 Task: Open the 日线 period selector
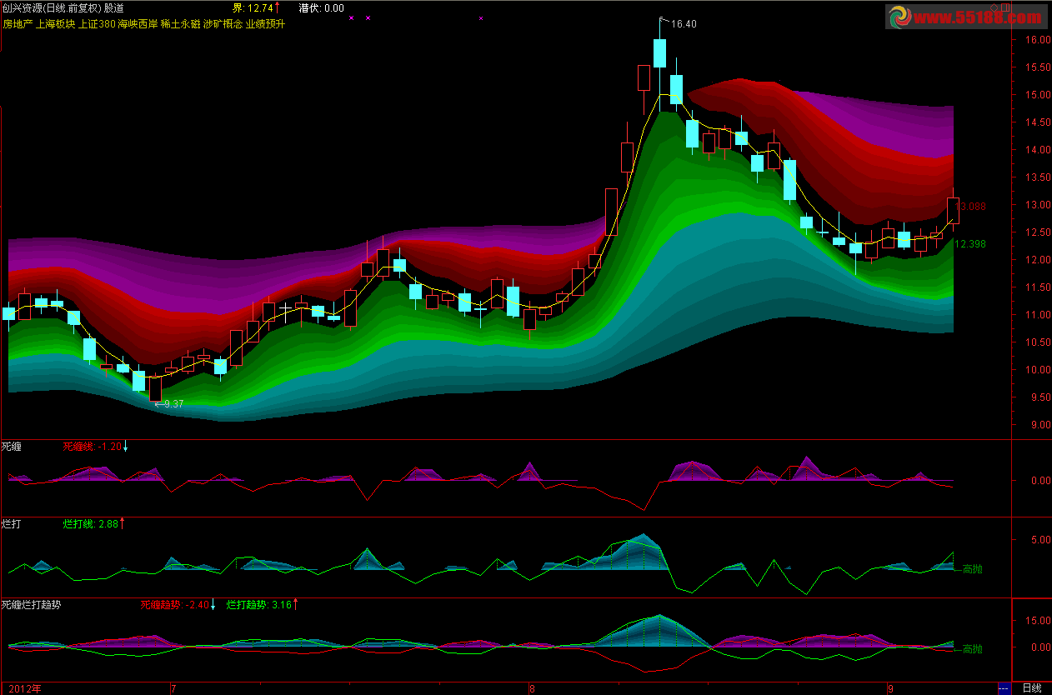coord(1031,688)
